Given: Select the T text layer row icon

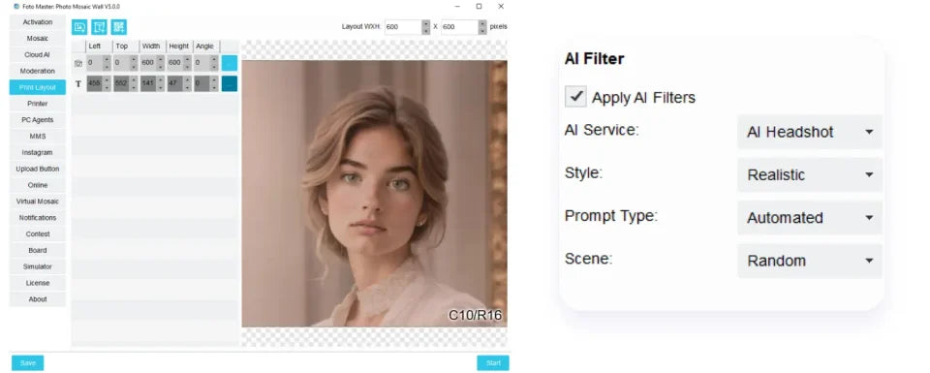Looking at the screenshot, I should 78,84.
